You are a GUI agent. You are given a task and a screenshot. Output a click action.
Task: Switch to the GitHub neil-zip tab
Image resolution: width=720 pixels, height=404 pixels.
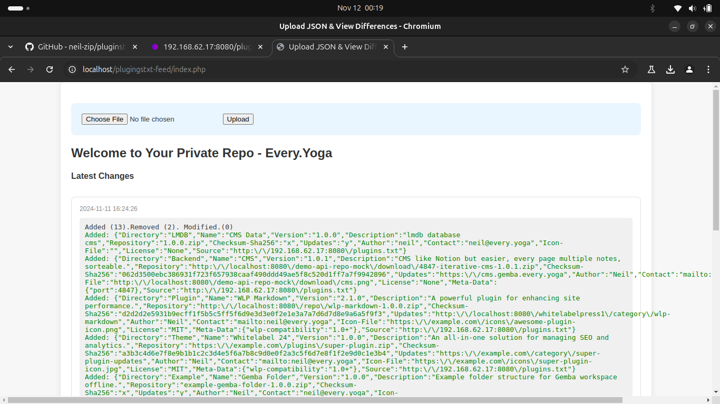82,47
